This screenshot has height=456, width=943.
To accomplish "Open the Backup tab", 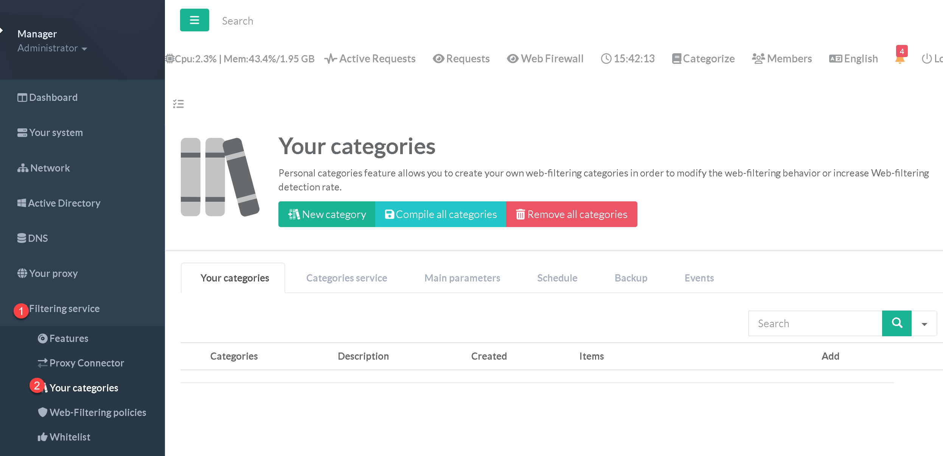I will 631,278.
